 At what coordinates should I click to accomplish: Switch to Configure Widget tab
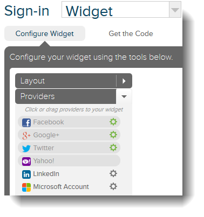point(45,33)
